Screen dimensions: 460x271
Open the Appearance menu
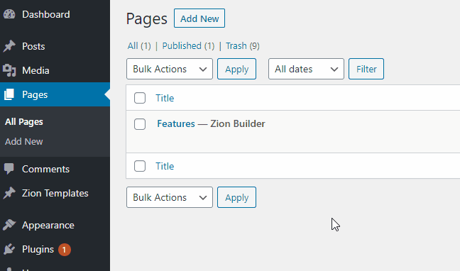tap(48, 225)
